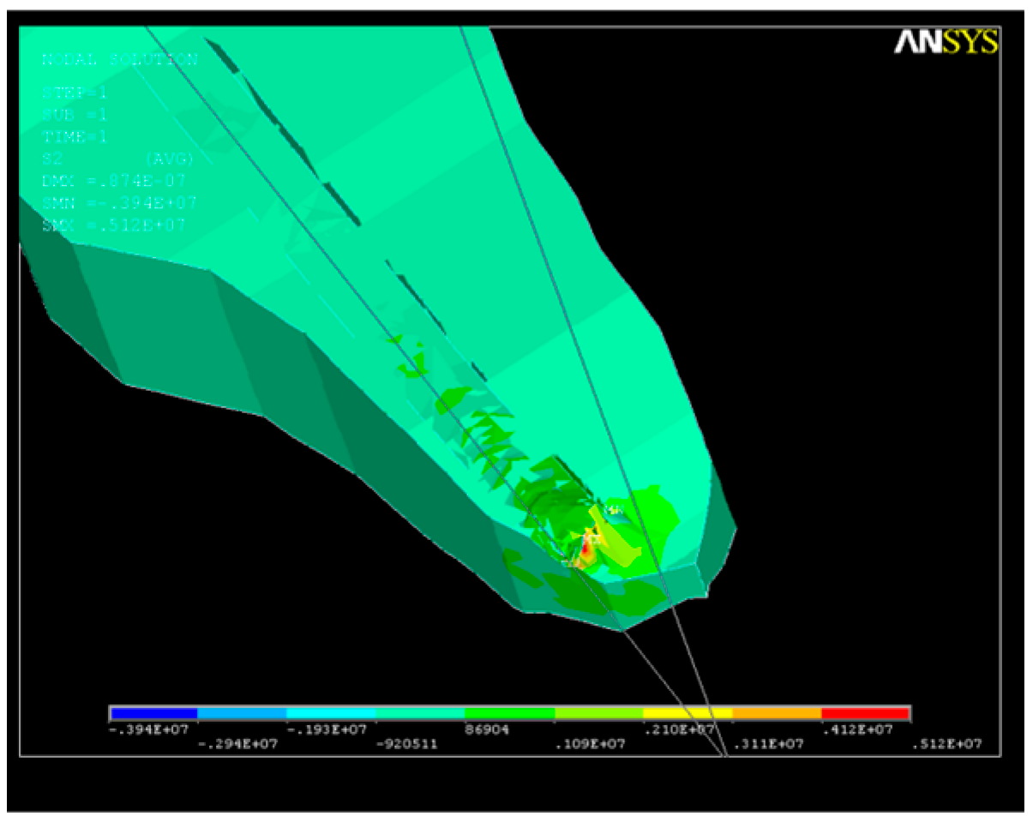This screenshot has width=1033, height=822.
Task: Select the .512E+07 legend maximum value
Action: pos(946,744)
